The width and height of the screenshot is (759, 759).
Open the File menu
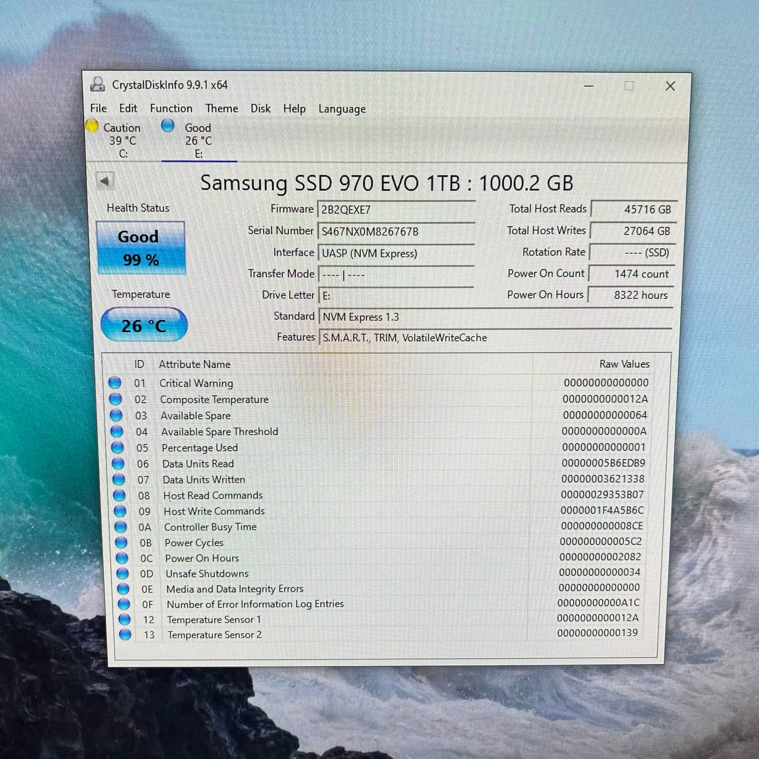point(98,108)
